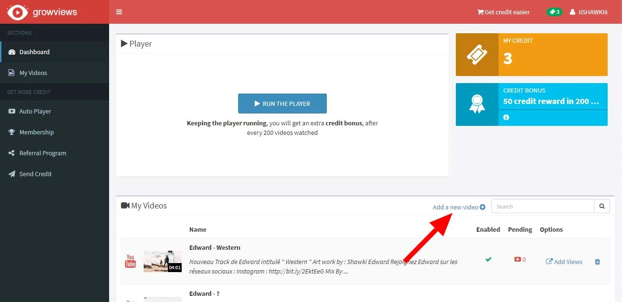Click the Name column header
The height and width of the screenshot is (302, 629).
click(x=198, y=229)
